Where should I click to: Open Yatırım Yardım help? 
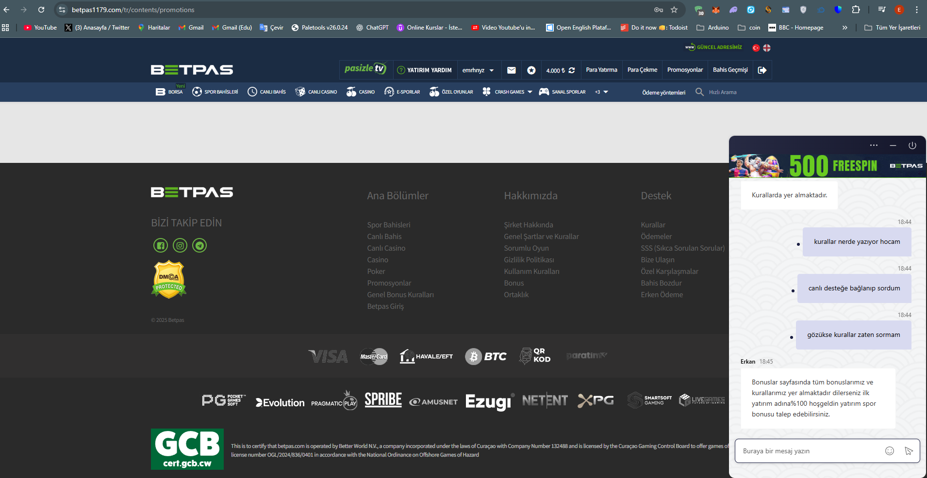(424, 70)
